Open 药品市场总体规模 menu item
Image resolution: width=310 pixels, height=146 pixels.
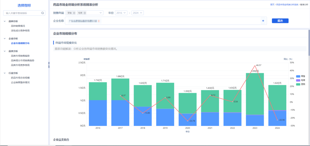(x=20, y=78)
